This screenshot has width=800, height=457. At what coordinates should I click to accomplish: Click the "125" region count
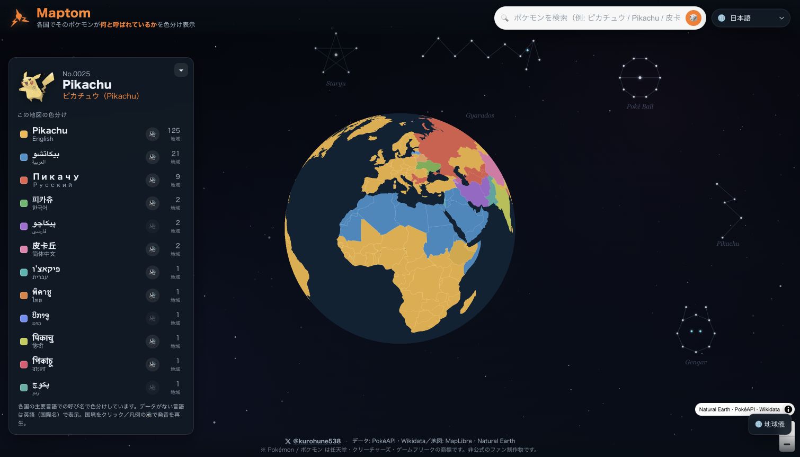[x=174, y=130]
